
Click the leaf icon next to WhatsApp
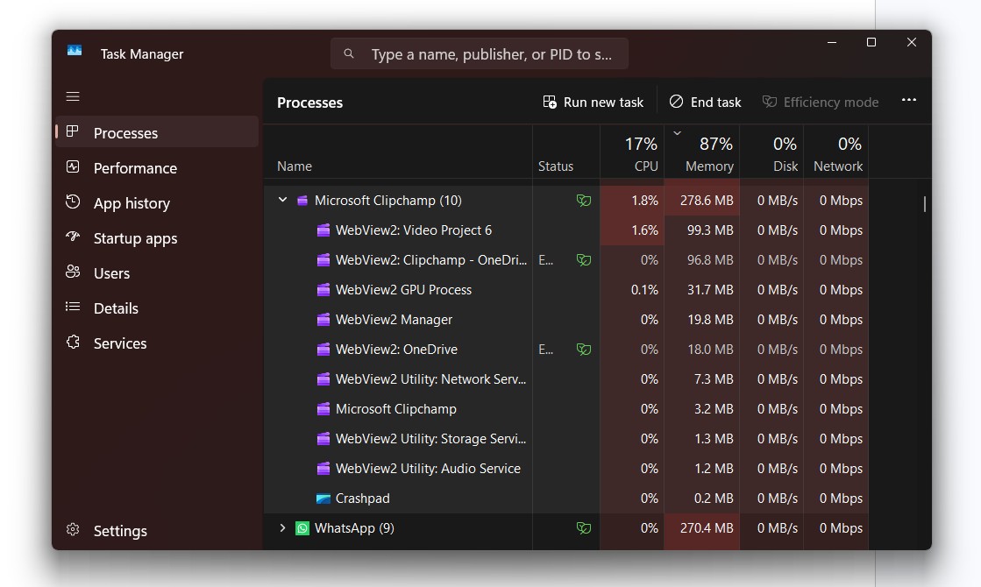point(583,528)
